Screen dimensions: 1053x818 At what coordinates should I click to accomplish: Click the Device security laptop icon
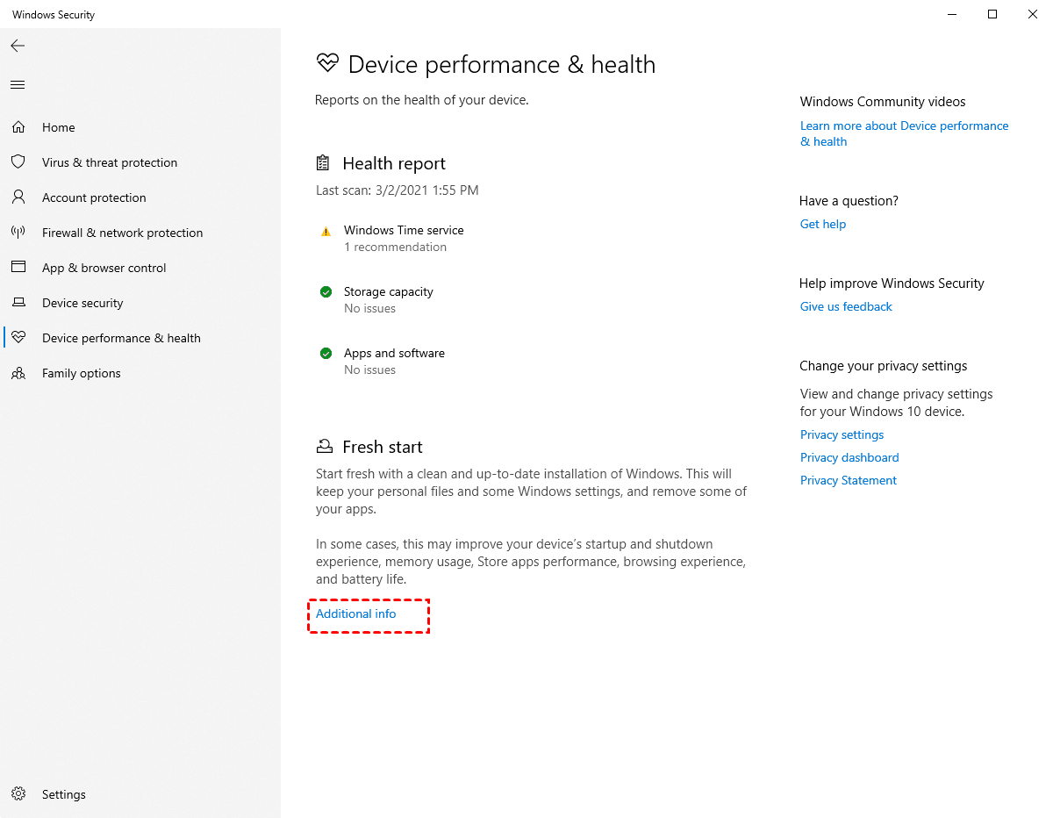pyautogui.click(x=18, y=303)
